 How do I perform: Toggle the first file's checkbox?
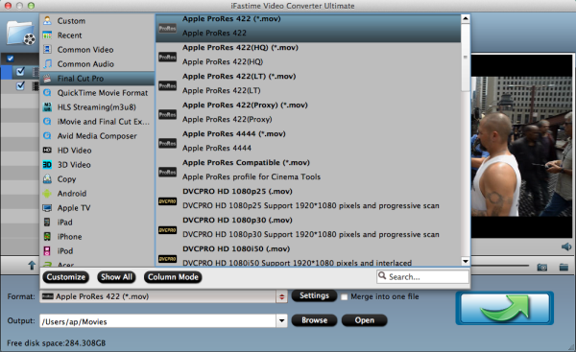20,71
